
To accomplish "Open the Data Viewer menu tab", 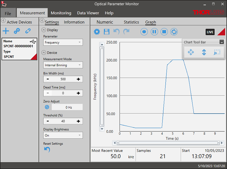I will click(88, 13).
